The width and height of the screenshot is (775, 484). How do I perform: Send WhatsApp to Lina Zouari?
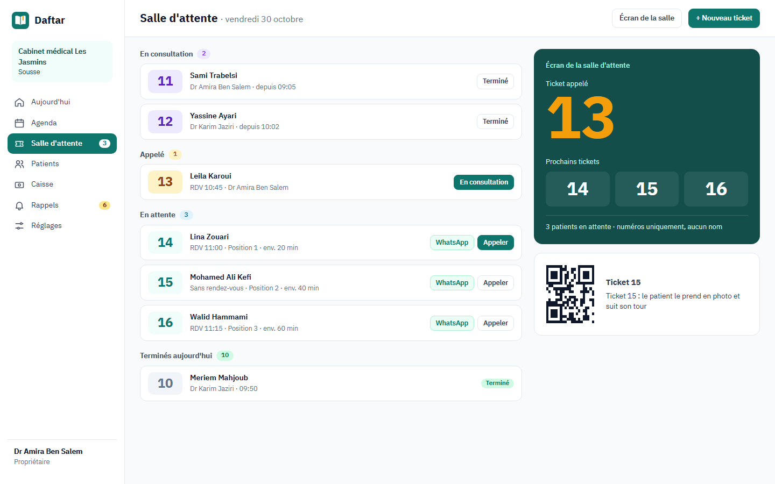coord(452,243)
